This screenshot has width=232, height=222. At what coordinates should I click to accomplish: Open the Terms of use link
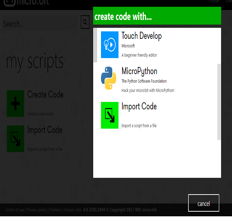click(15, 210)
